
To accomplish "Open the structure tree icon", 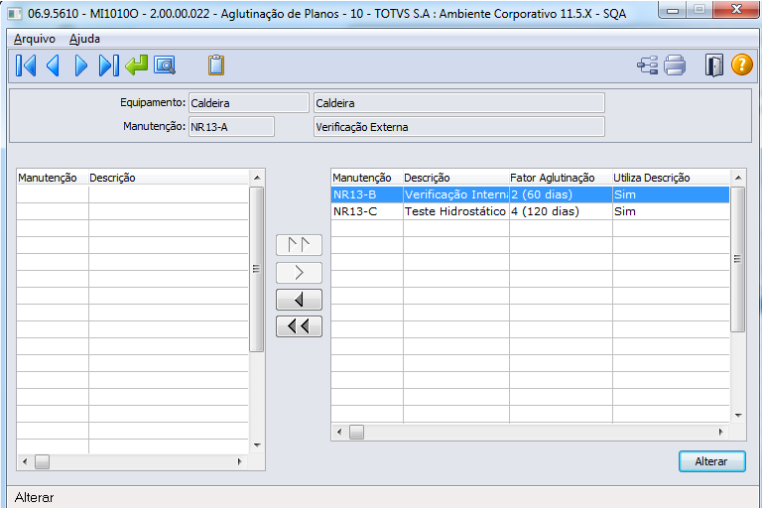I will (x=647, y=65).
